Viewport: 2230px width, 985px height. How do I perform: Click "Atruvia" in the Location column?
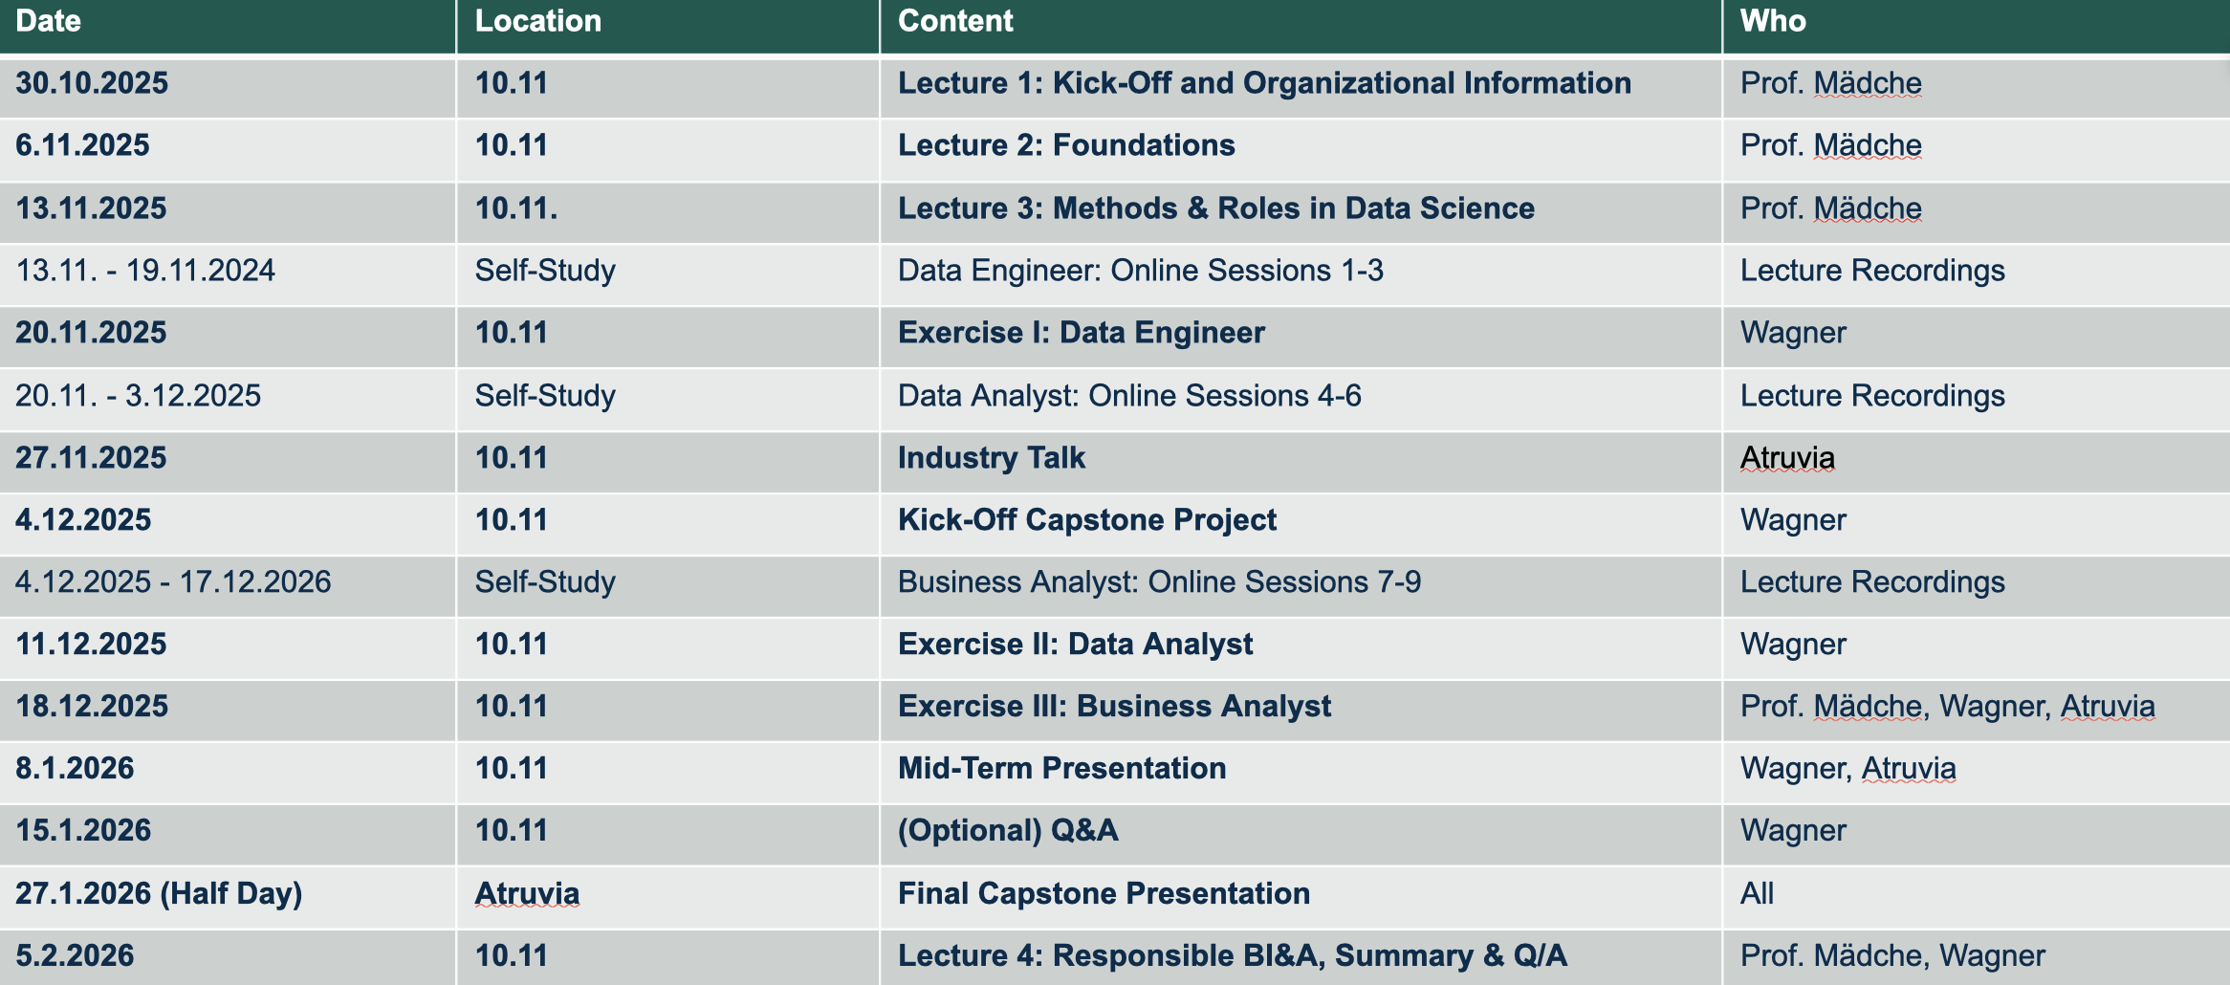527,893
